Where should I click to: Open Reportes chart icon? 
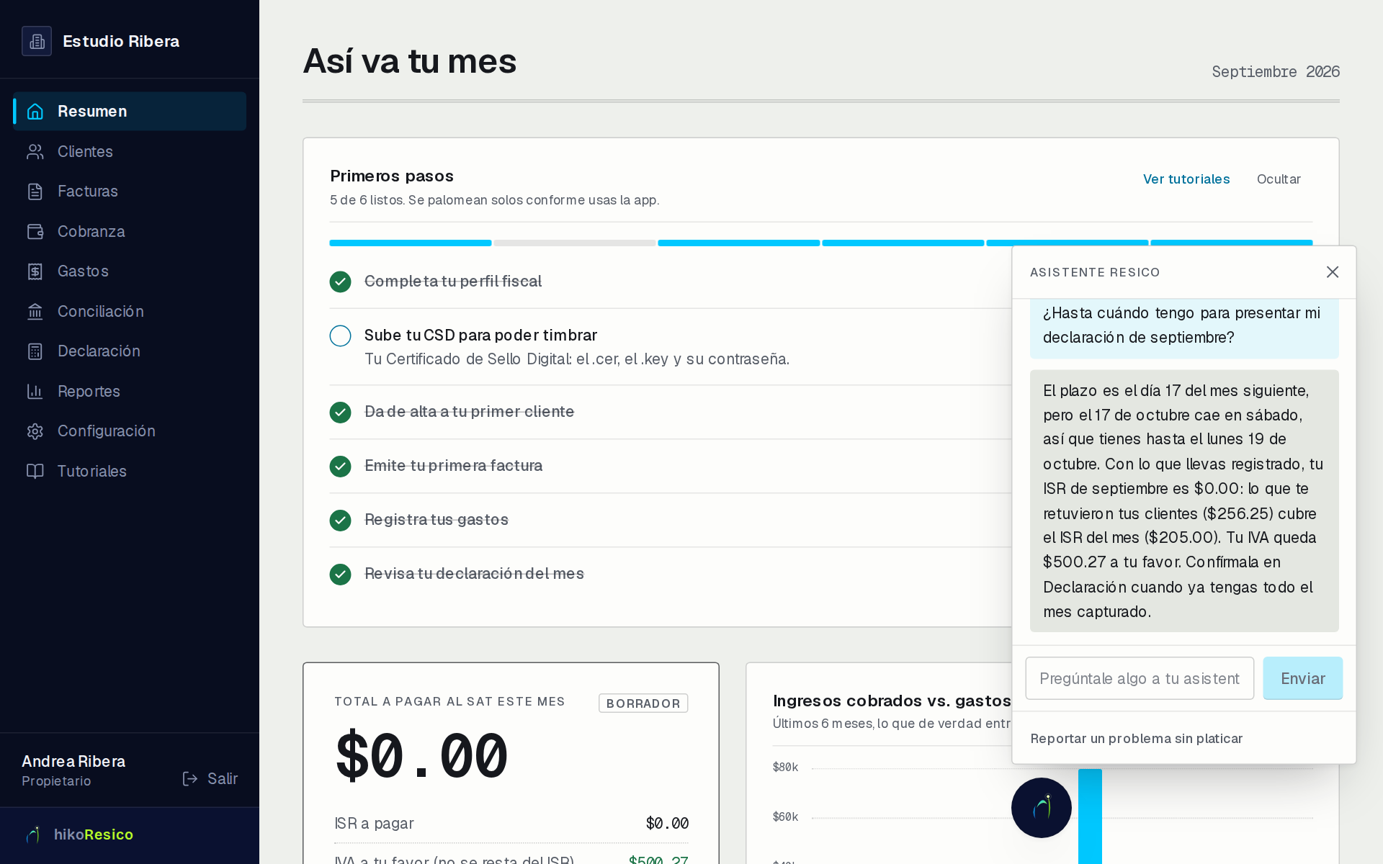point(35,391)
